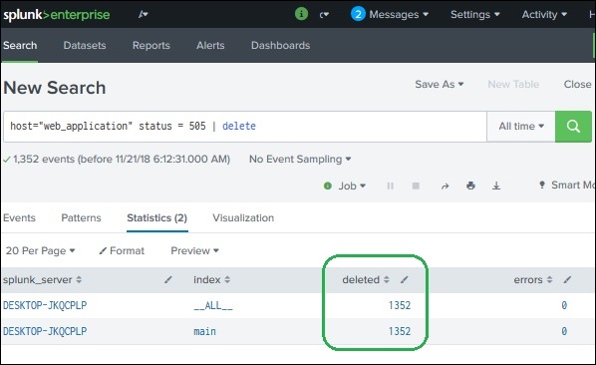Open the No Event Sampling dropdown
The width and height of the screenshot is (596, 365).
(300, 159)
